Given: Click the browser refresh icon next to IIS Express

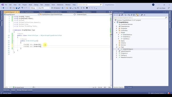Looking at the screenshot, I should [x=63, y=8].
